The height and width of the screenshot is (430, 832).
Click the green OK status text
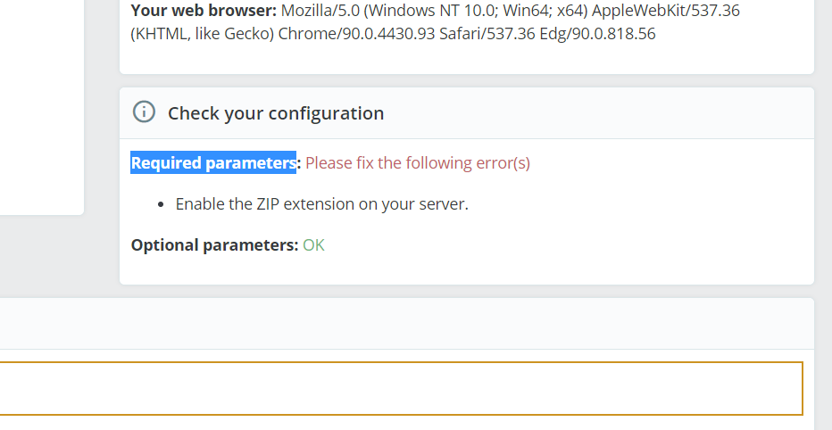pos(313,244)
